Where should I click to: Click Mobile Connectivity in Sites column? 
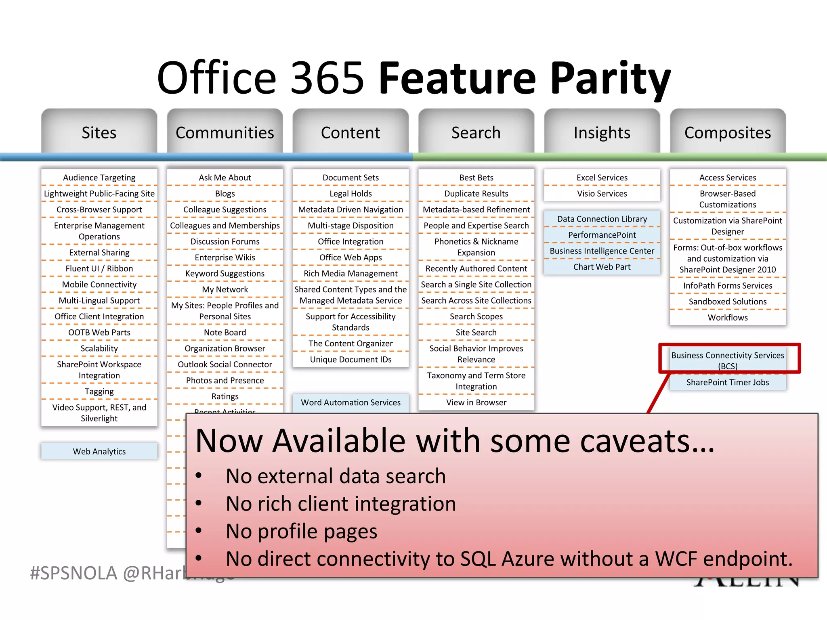(99, 285)
